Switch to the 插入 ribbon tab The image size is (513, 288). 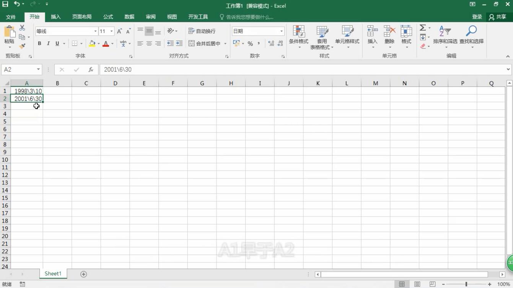(x=56, y=17)
